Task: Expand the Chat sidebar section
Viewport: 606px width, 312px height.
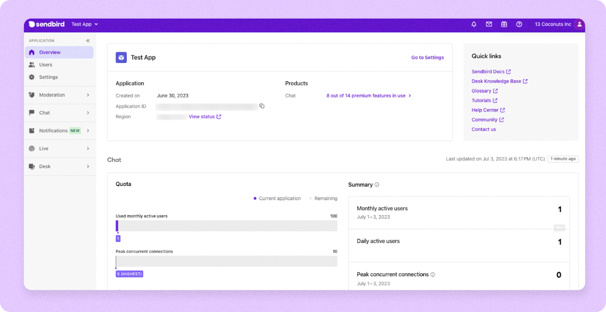Action: (x=60, y=113)
